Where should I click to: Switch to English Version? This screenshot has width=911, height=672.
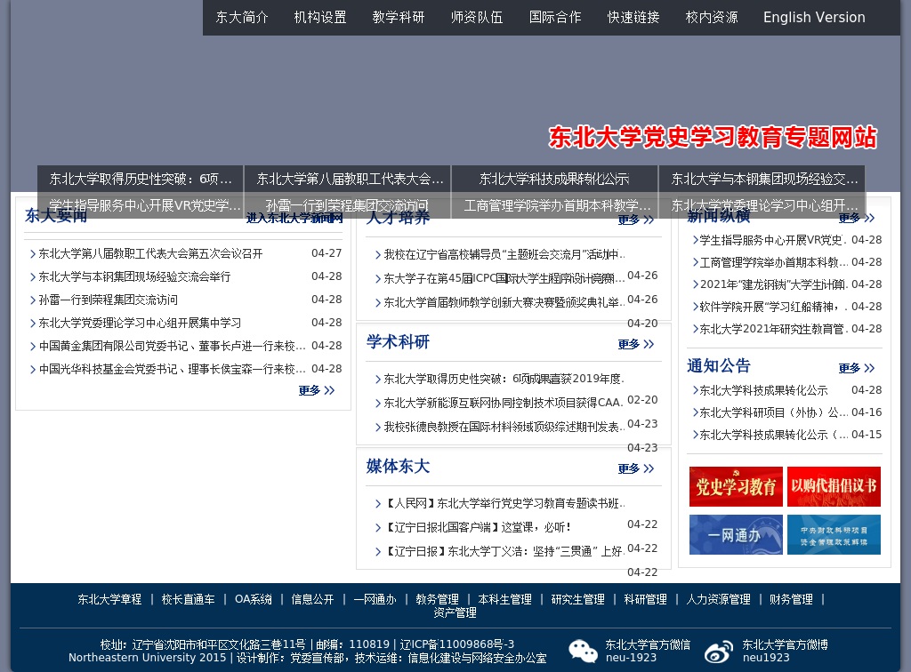point(813,18)
